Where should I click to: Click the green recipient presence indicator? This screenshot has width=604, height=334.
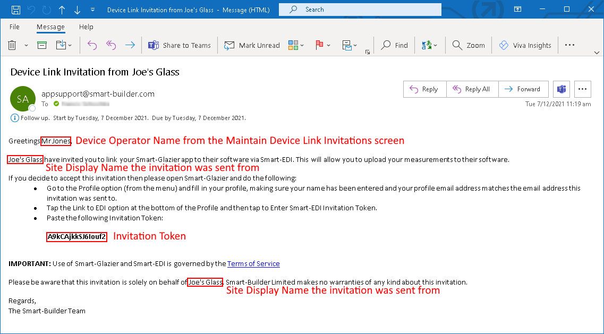coord(57,104)
